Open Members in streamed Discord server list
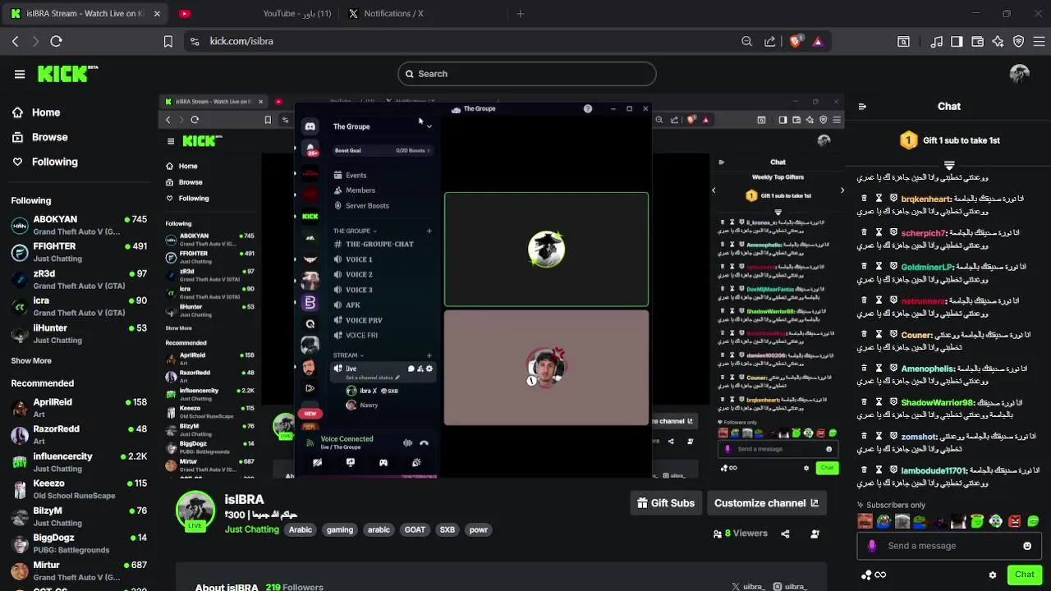The image size is (1051, 591). coord(360,190)
